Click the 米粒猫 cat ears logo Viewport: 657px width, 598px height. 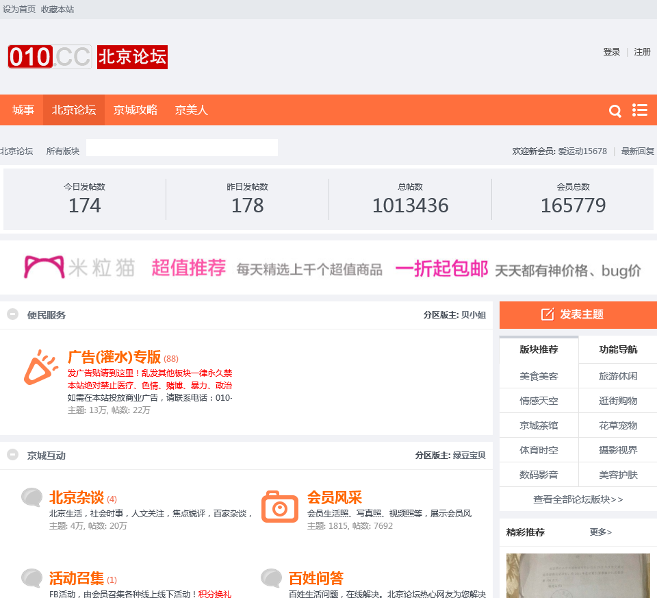coord(44,267)
